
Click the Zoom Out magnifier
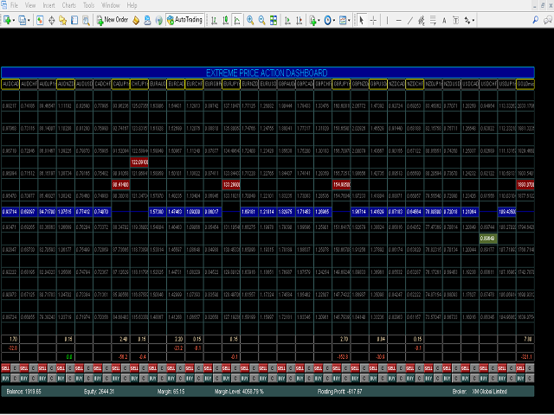click(x=261, y=20)
